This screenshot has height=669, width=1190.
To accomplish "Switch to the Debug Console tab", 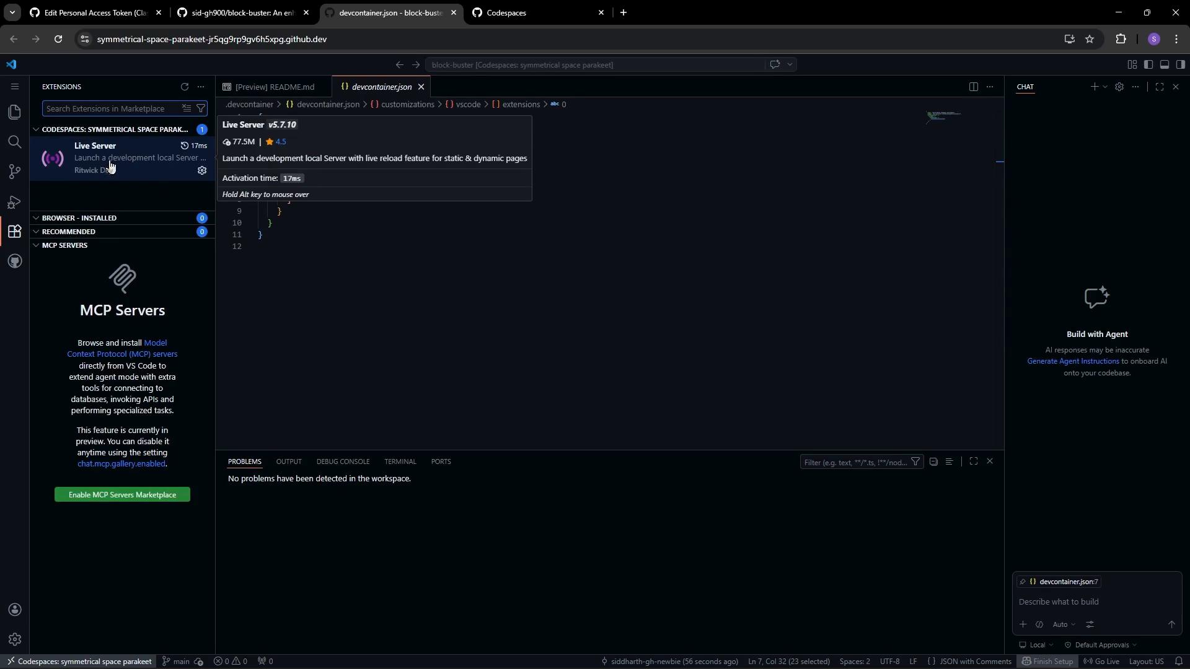I will pos(343,461).
